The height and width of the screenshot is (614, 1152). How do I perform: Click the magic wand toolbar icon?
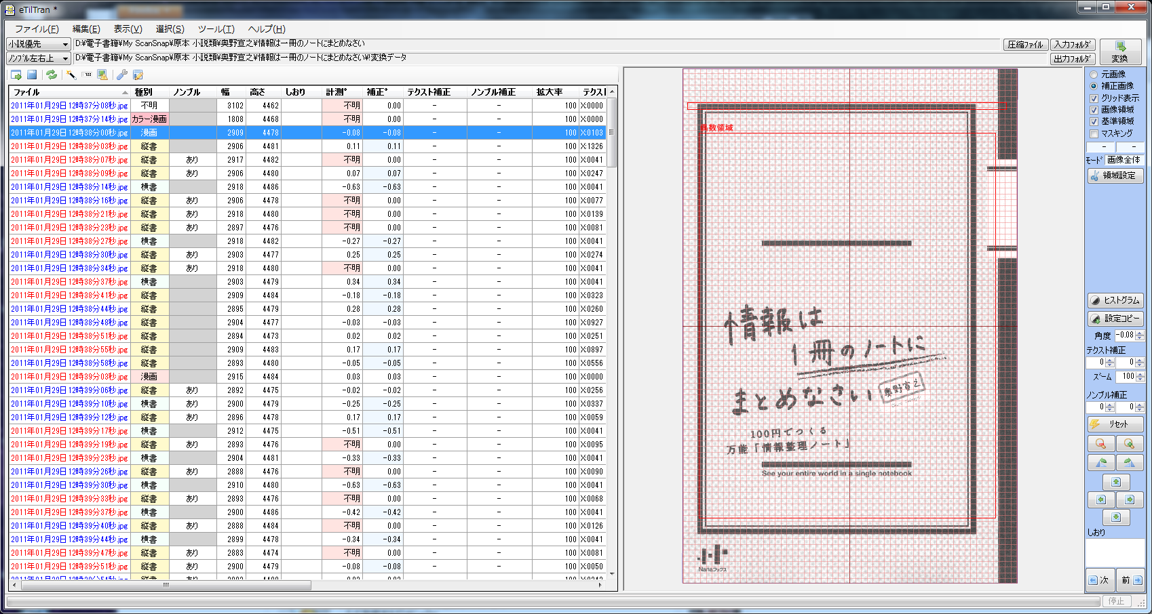click(71, 75)
